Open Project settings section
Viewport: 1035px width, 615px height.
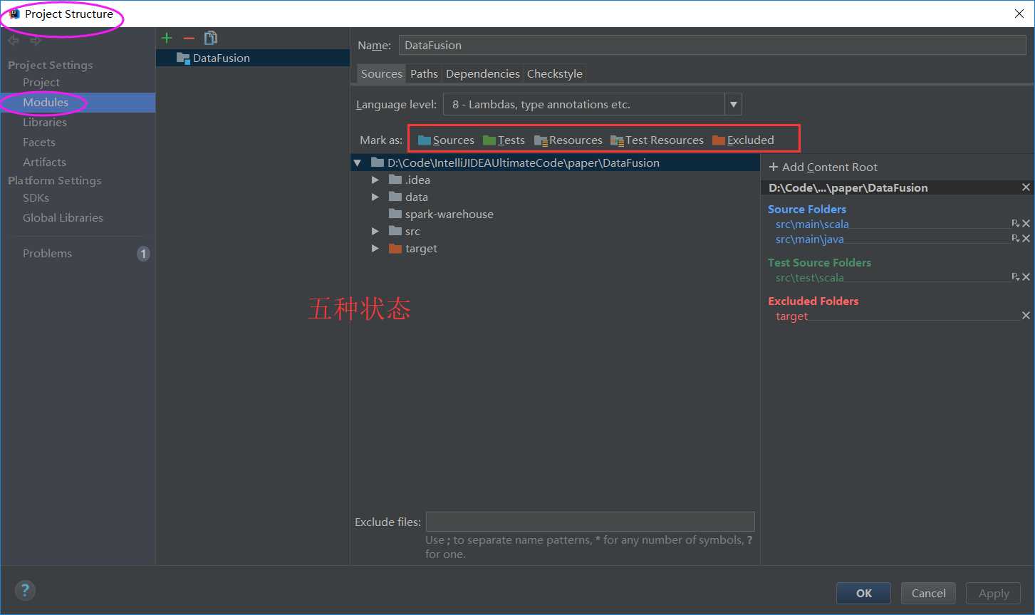click(x=41, y=82)
